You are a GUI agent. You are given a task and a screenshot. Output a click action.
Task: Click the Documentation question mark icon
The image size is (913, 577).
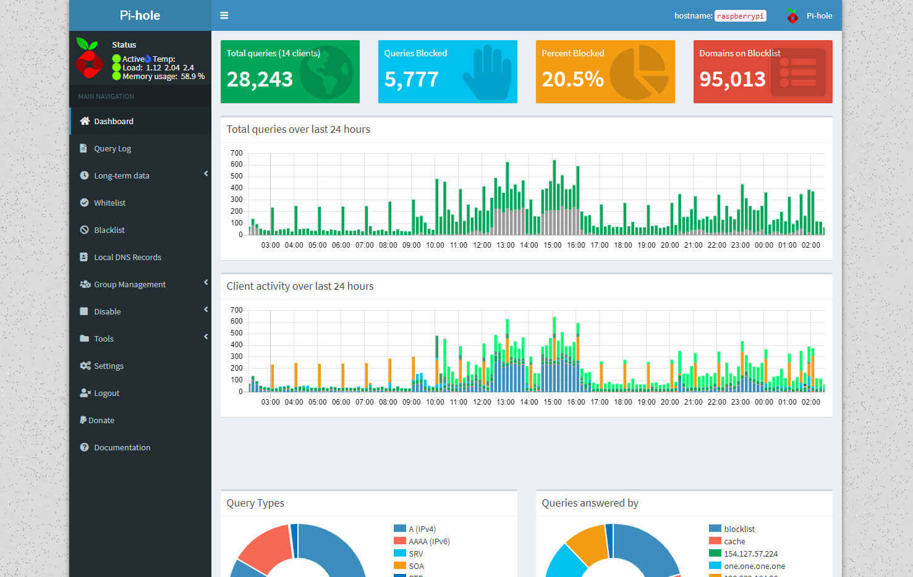coord(84,447)
